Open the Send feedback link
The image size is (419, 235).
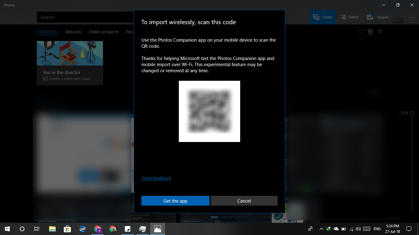156,178
